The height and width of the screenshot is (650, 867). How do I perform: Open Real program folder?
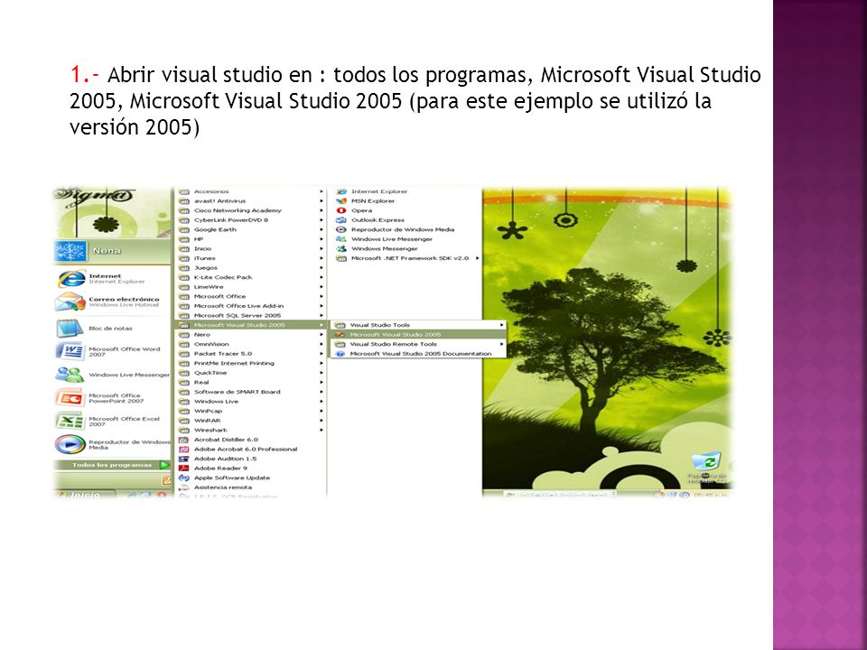250,382
